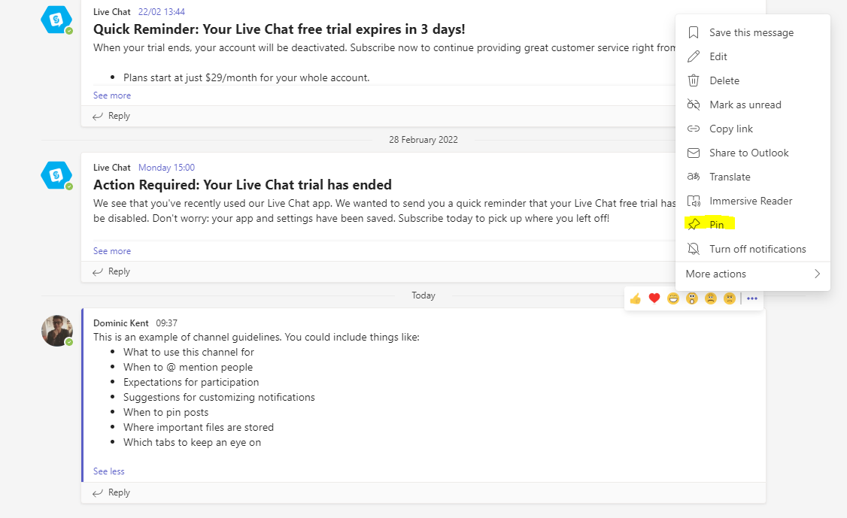The width and height of the screenshot is (847, 518).
Task: Pin the highlighted message
Action: pyautogui.click(x=718, y=225)
